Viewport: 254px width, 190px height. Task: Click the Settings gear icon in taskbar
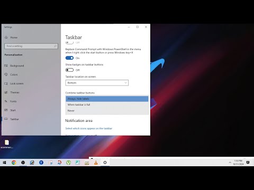tap(105, 163)
